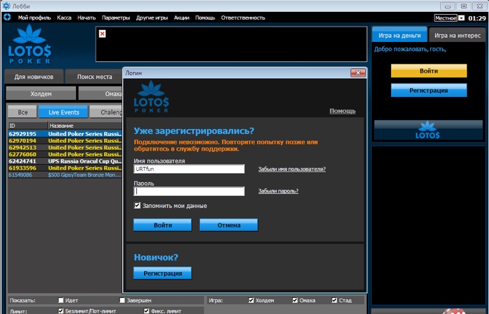This screenshot has width=489, height=314.
Task: Toggle the Стад game checkbox
Action: point(335,300)
